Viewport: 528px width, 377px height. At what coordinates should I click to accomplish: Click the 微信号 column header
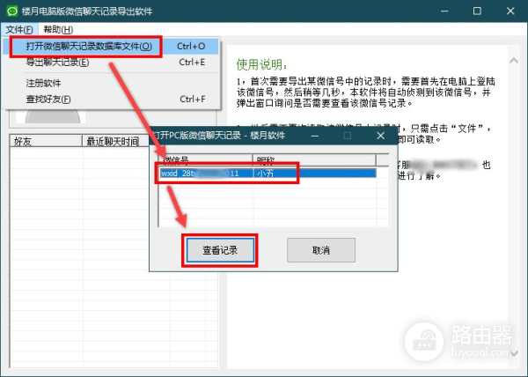[x=205, y=160]
